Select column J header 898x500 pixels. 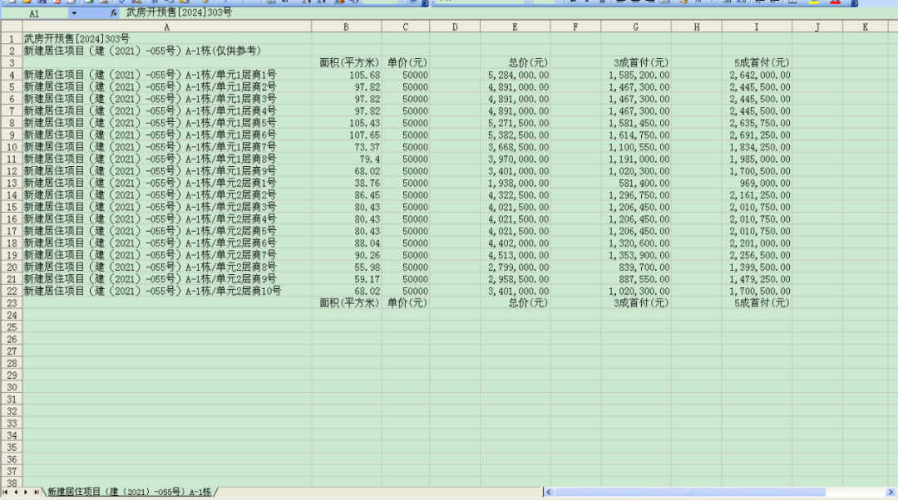point(817,27)
